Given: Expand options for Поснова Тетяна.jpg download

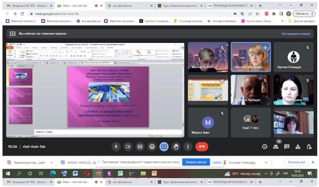Looking at the screenshot, I should pos(266,162).
